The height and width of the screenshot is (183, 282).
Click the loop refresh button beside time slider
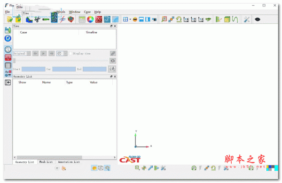point(113,61)
